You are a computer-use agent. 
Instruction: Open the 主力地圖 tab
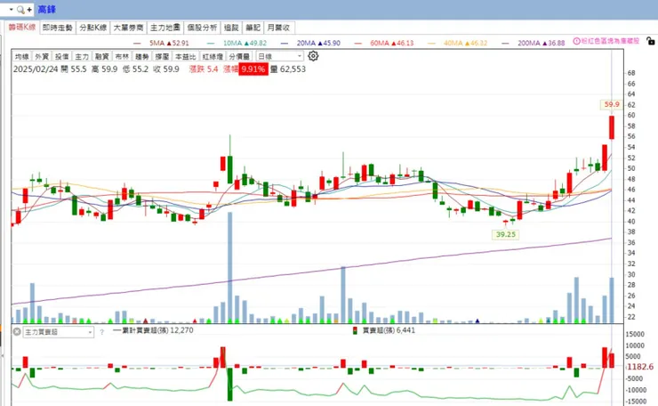pyautogui.click(x=165, y=28)
